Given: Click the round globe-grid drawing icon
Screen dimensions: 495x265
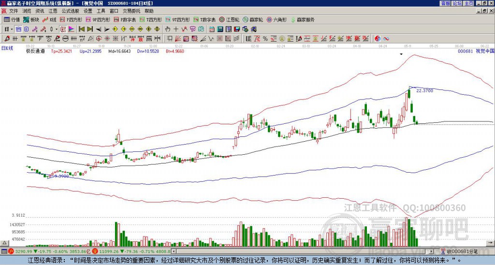Looking at the screenshot, I should (x=65, y=39).
